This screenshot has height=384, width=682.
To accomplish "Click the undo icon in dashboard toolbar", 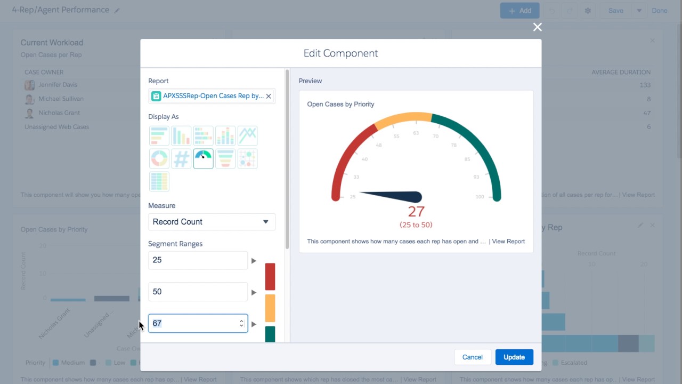I will point(553,11).
